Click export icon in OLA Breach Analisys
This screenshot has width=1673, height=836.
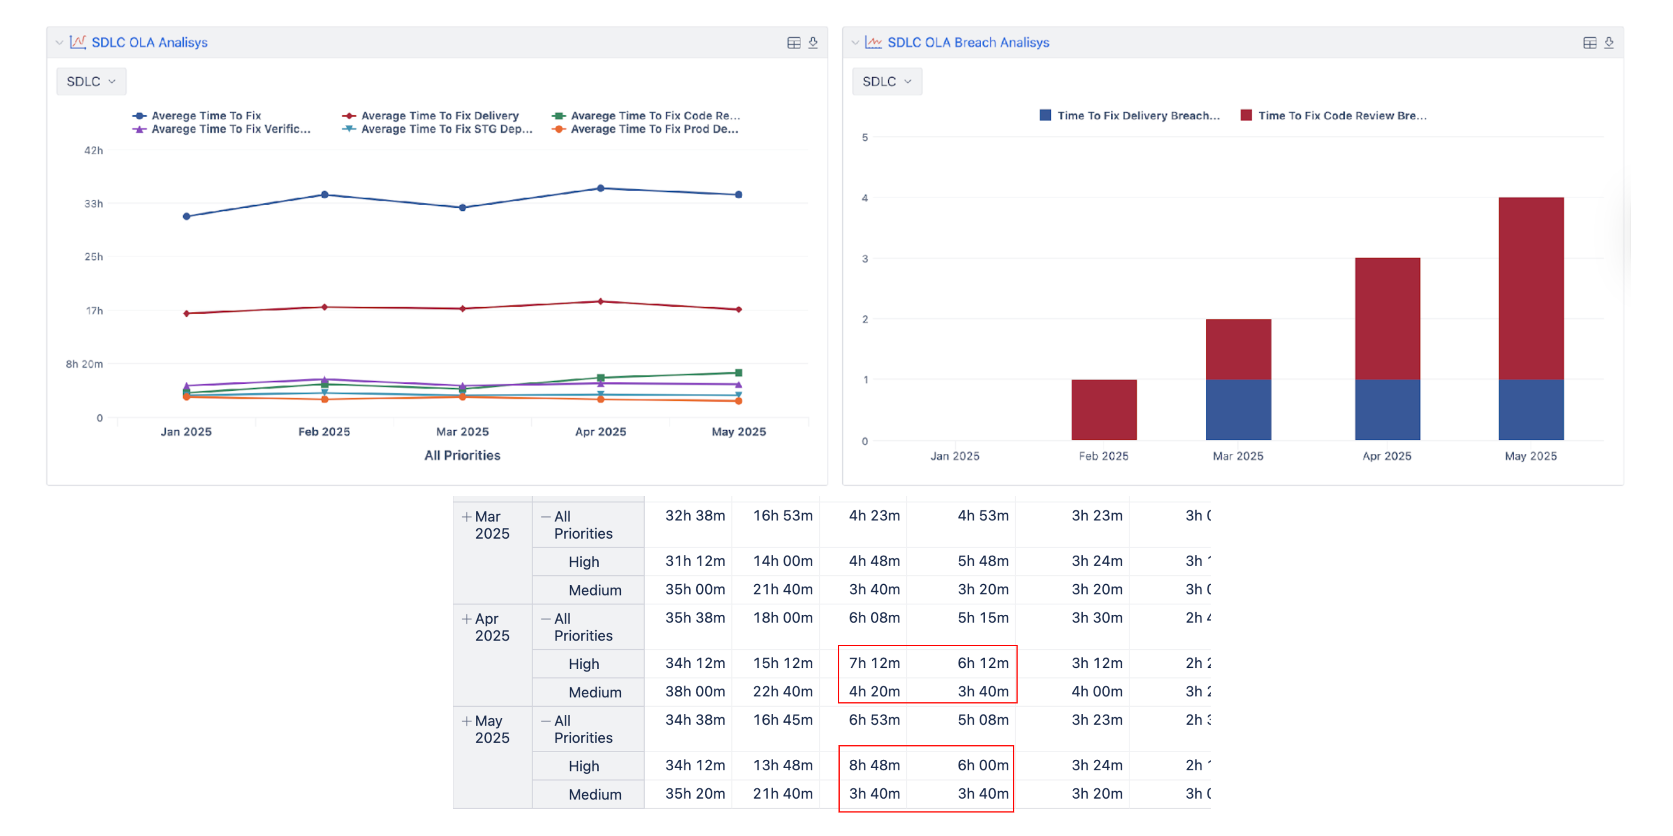1609,43
